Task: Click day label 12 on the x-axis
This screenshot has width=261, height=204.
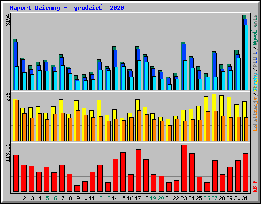Action: pos(99,198)
